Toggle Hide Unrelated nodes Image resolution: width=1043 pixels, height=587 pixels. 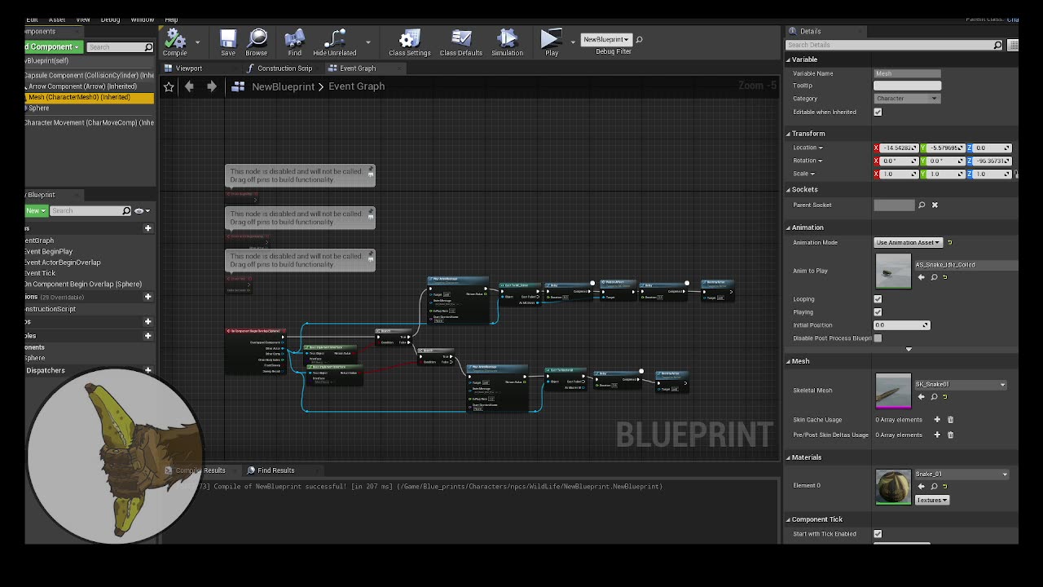coord(335,42)
